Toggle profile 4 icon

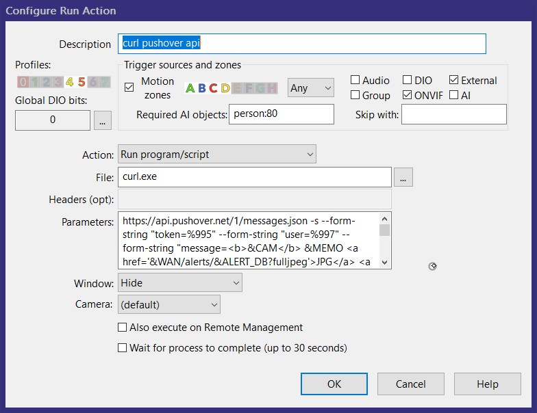[x=69, y=82]
